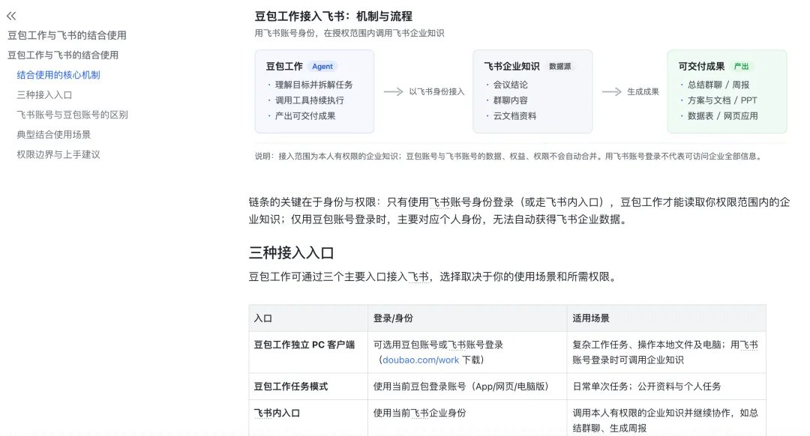The height and width of the screenshot is (436, 810).
Task: Click the 理解目标并拆解任务 bullet
Action: (313, 85)
